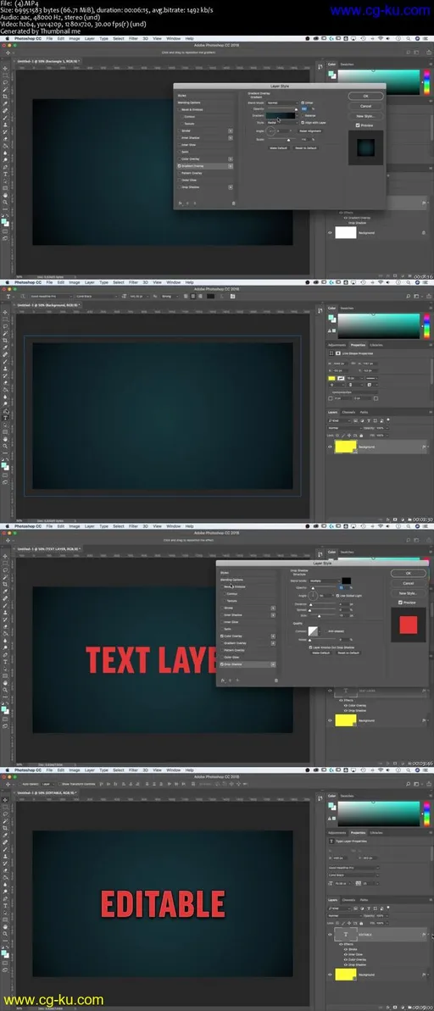
Task: Uncheck Color Overlay in the Drop Shadow dialog's style list
Action: [x=222, y=636]
